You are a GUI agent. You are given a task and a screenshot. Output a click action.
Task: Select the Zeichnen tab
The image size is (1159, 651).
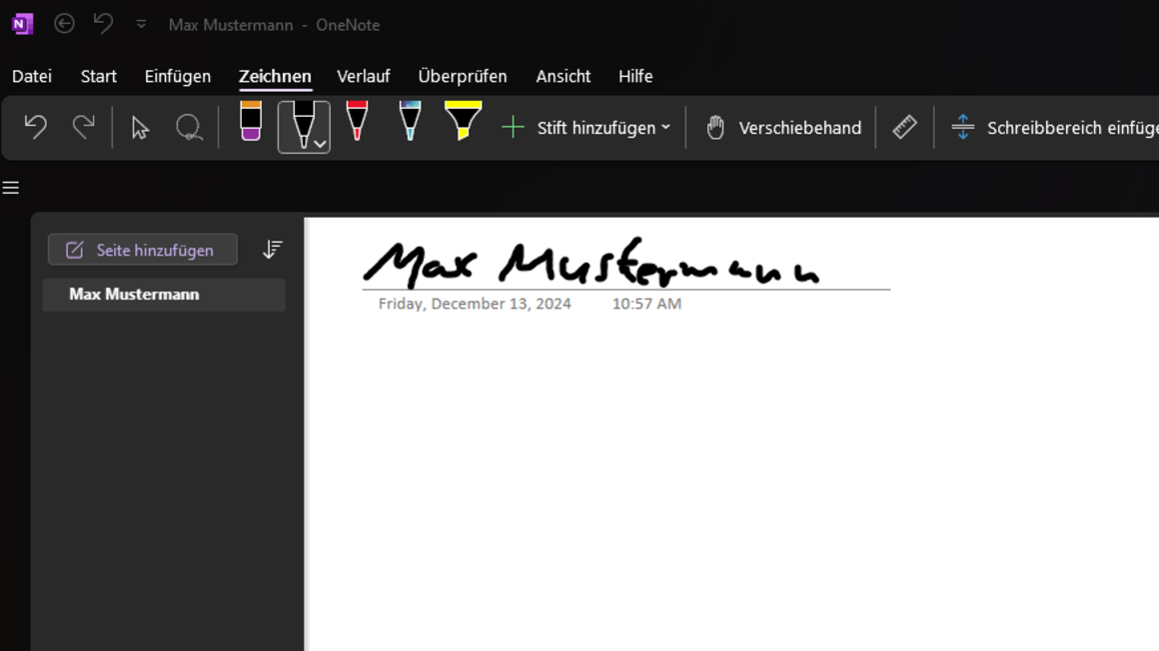tap(275, 76)
